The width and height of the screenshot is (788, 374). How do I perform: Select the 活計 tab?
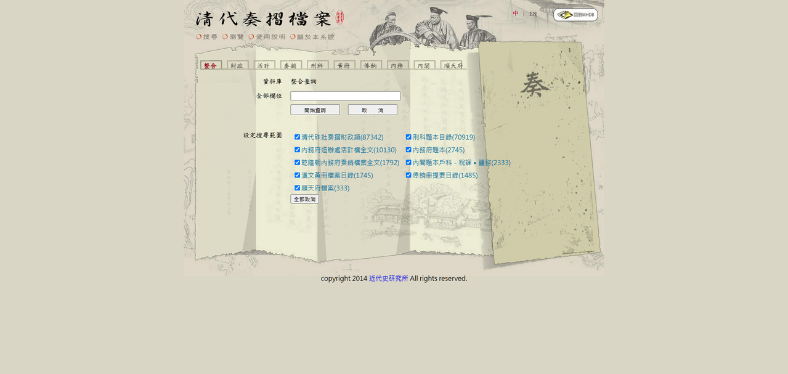click(x=264, y=65)
